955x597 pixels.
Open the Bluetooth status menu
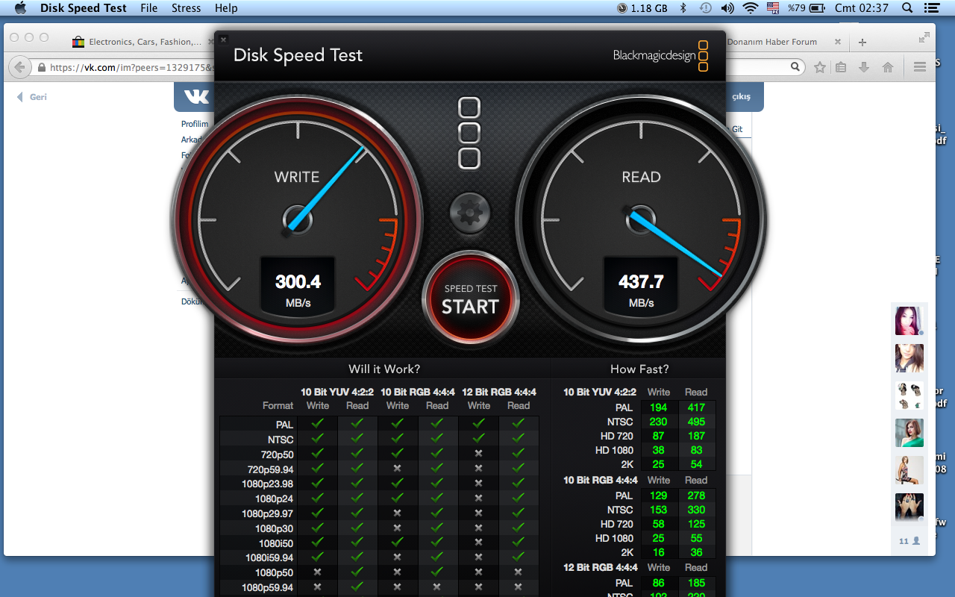tap(683, 8)
